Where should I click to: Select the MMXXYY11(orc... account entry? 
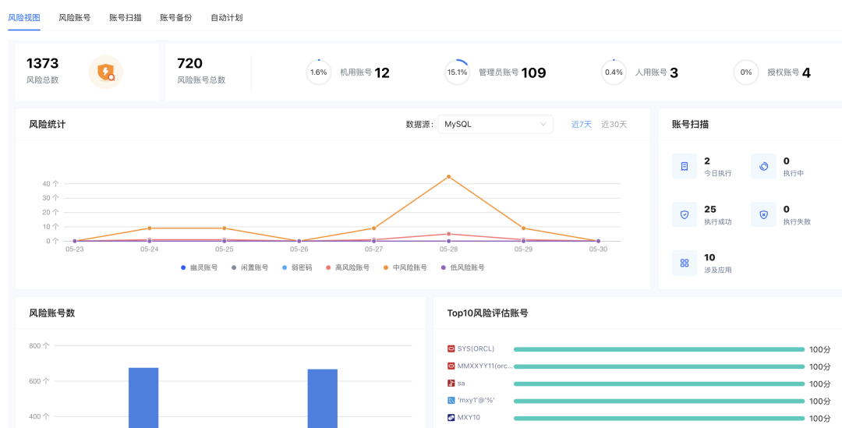point(485,366)
